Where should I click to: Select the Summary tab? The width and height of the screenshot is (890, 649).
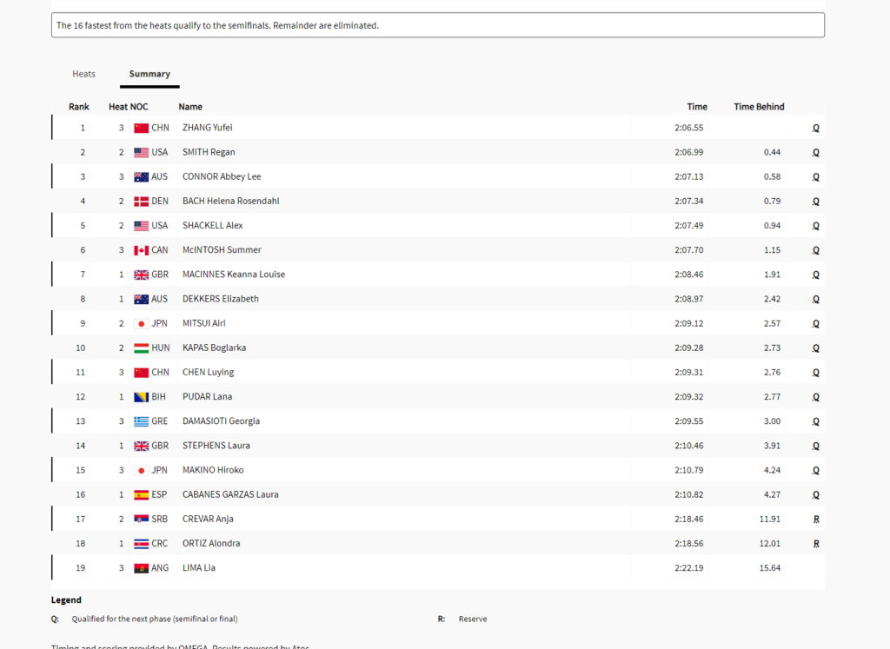[x=149, y=74]
